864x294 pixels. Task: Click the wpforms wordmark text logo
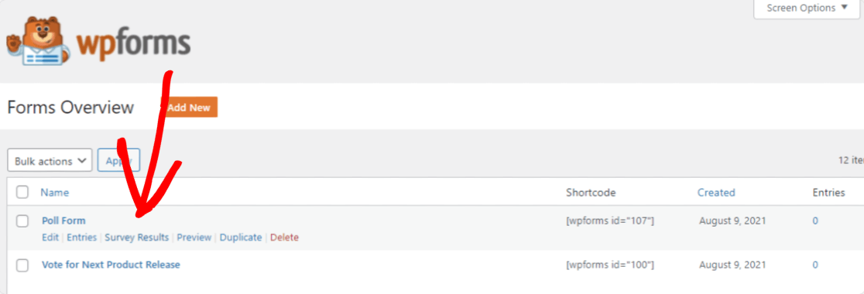[133, 45]
